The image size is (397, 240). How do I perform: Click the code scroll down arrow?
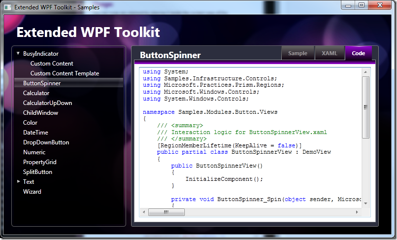tap(365, 203)
